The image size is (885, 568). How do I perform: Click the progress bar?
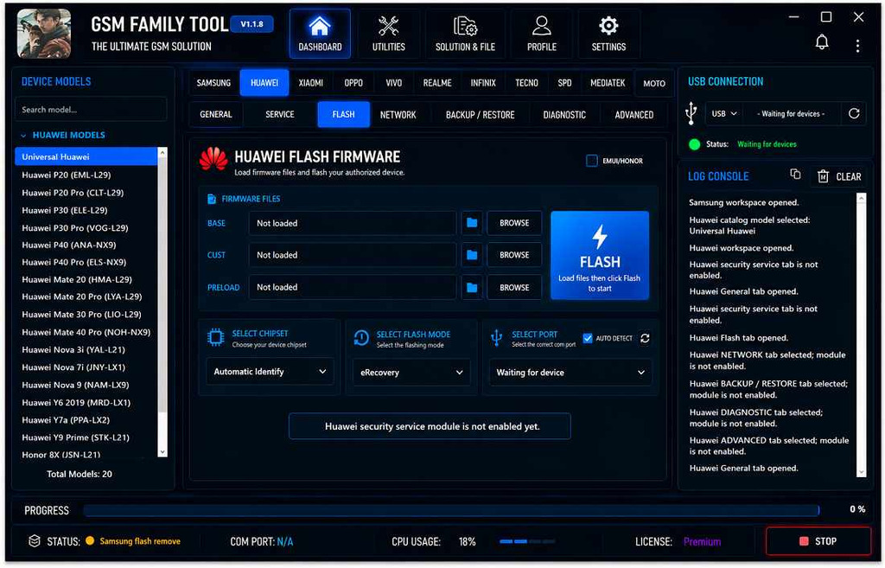tap(451, 510)
